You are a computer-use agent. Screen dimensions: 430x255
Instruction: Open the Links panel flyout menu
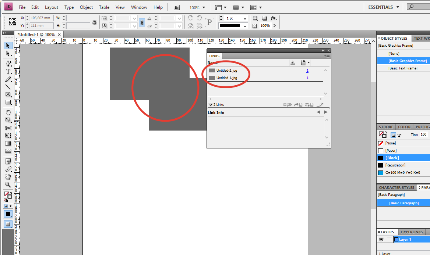click(327, 56)
